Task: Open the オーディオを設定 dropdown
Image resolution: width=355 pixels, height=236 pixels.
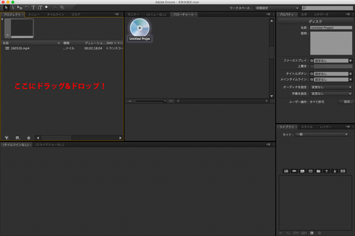Action: [331, 88]
